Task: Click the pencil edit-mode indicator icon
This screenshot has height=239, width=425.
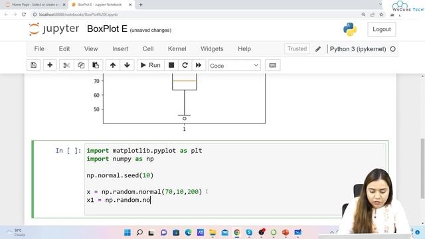Action: [318, 49]
